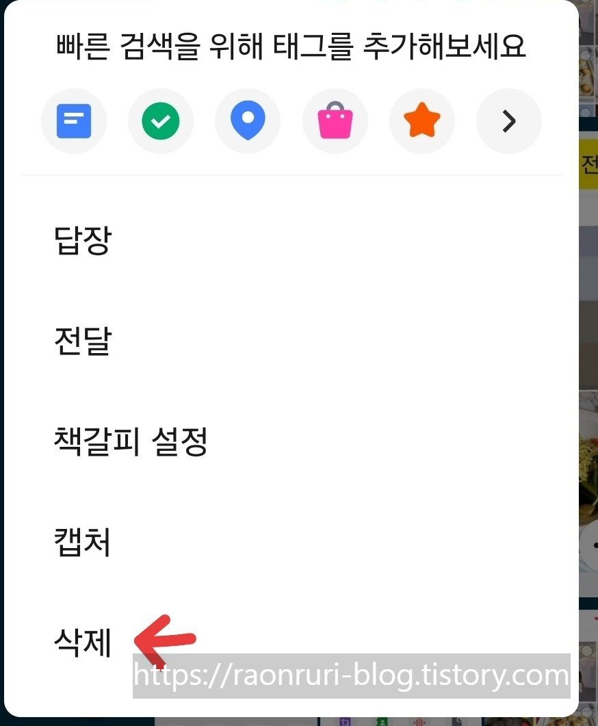Click the gray file icon at the bottom

coord(456,722)
